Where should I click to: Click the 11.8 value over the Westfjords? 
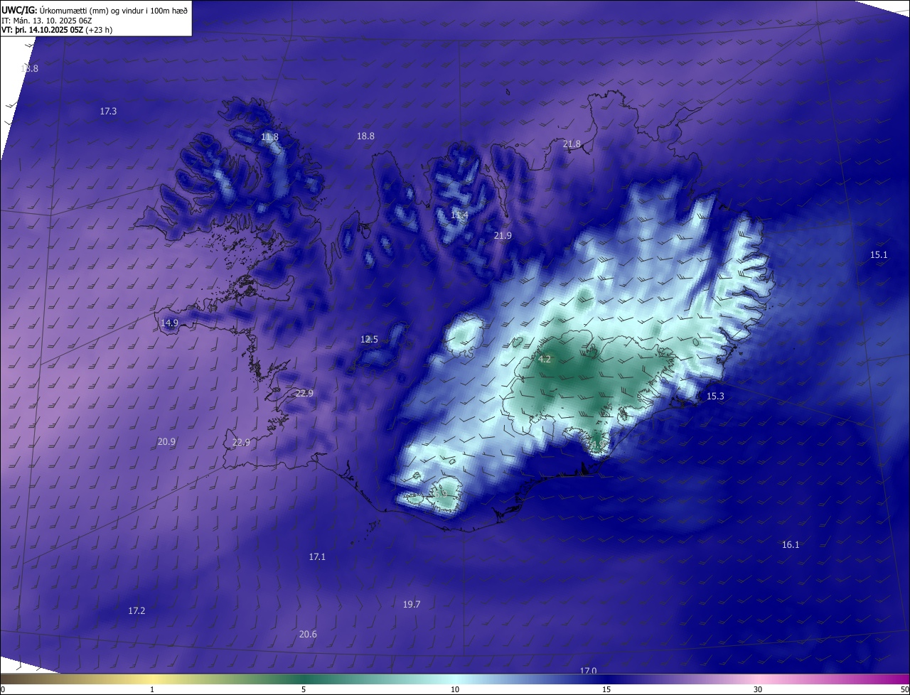coord(269,137)
